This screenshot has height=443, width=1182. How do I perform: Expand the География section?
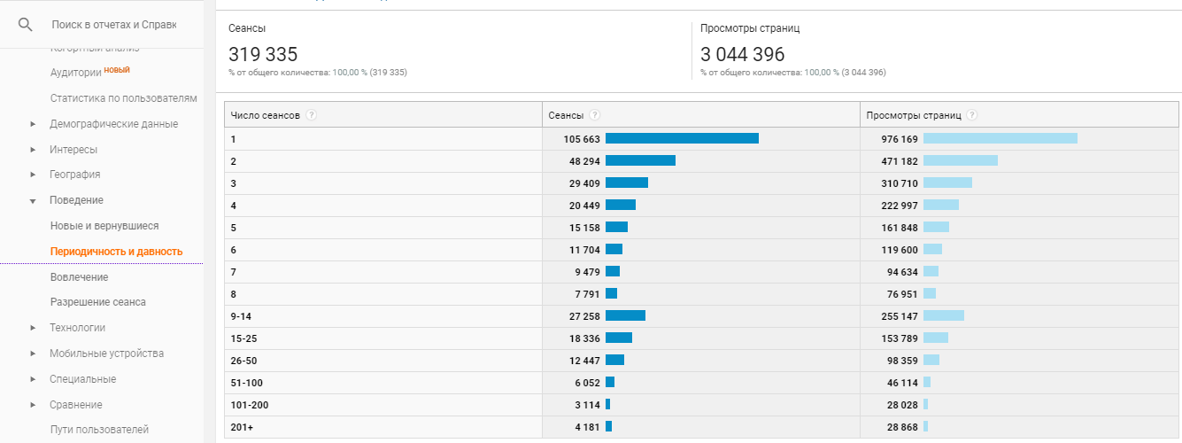pyautogui.click(x=33, y=175)
